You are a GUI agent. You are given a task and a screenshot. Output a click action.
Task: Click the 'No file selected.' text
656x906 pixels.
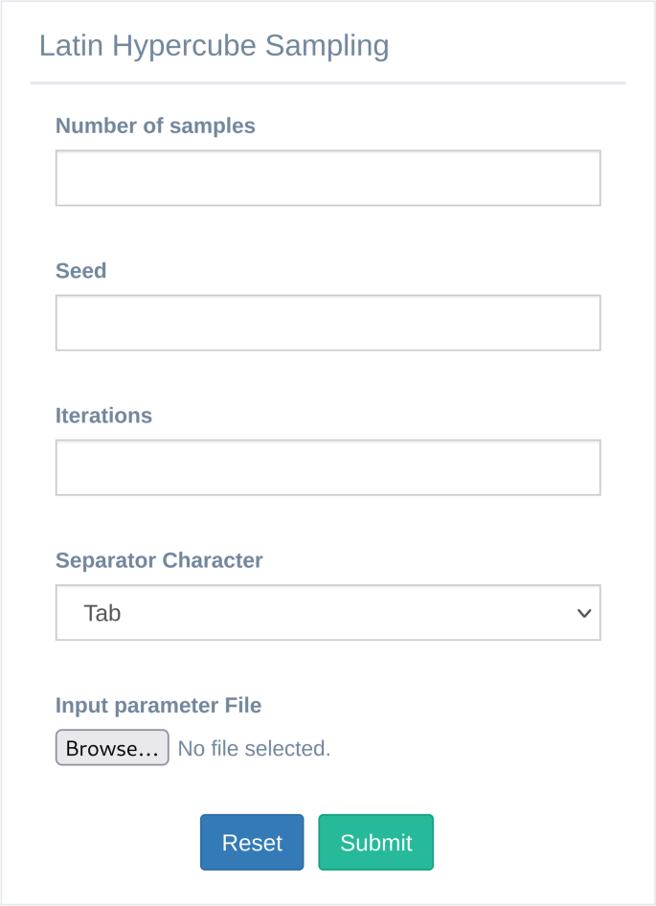pyautogui.click(x=255, y=748)
